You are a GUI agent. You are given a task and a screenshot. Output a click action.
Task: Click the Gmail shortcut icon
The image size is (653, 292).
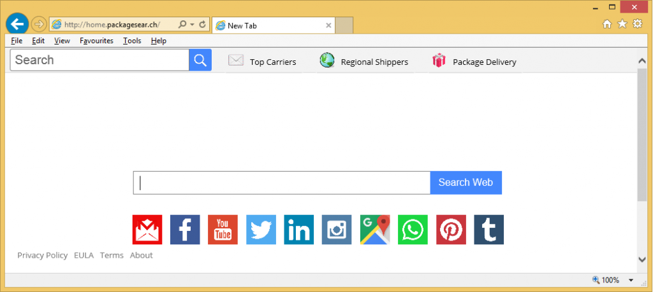147,230
